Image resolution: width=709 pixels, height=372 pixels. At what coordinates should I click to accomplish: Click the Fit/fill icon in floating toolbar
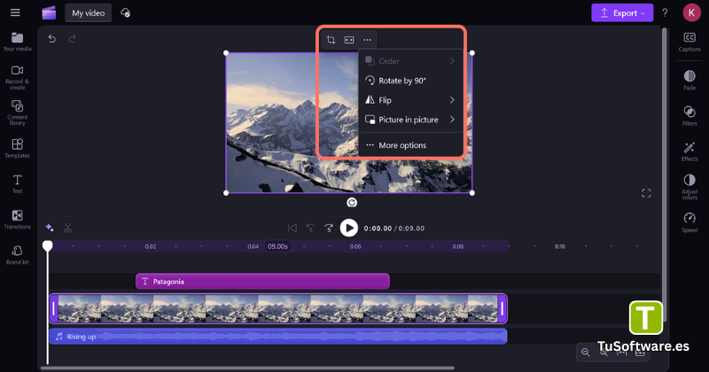(349, 40)
